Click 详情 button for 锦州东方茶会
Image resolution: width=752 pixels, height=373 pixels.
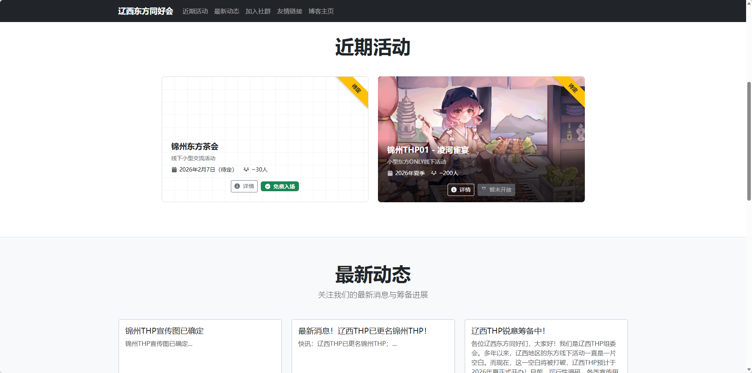coord(244,186)
